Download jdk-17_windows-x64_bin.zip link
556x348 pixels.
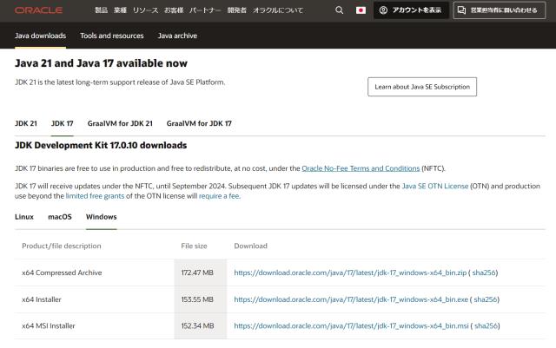pos(350,272)
